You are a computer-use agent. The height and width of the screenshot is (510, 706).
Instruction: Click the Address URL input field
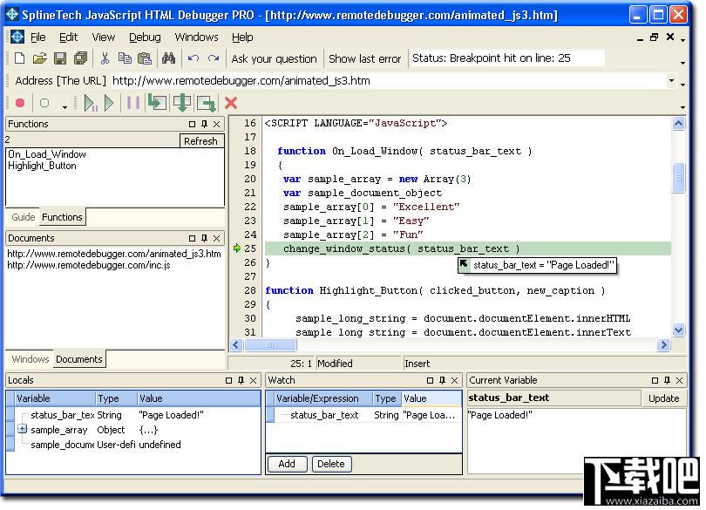click(x=390, y=81)
